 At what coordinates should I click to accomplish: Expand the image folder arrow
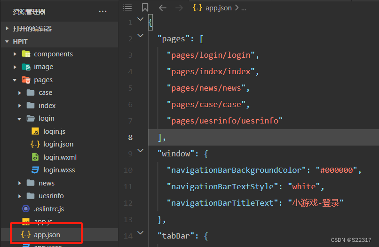(x=15, y=67)
